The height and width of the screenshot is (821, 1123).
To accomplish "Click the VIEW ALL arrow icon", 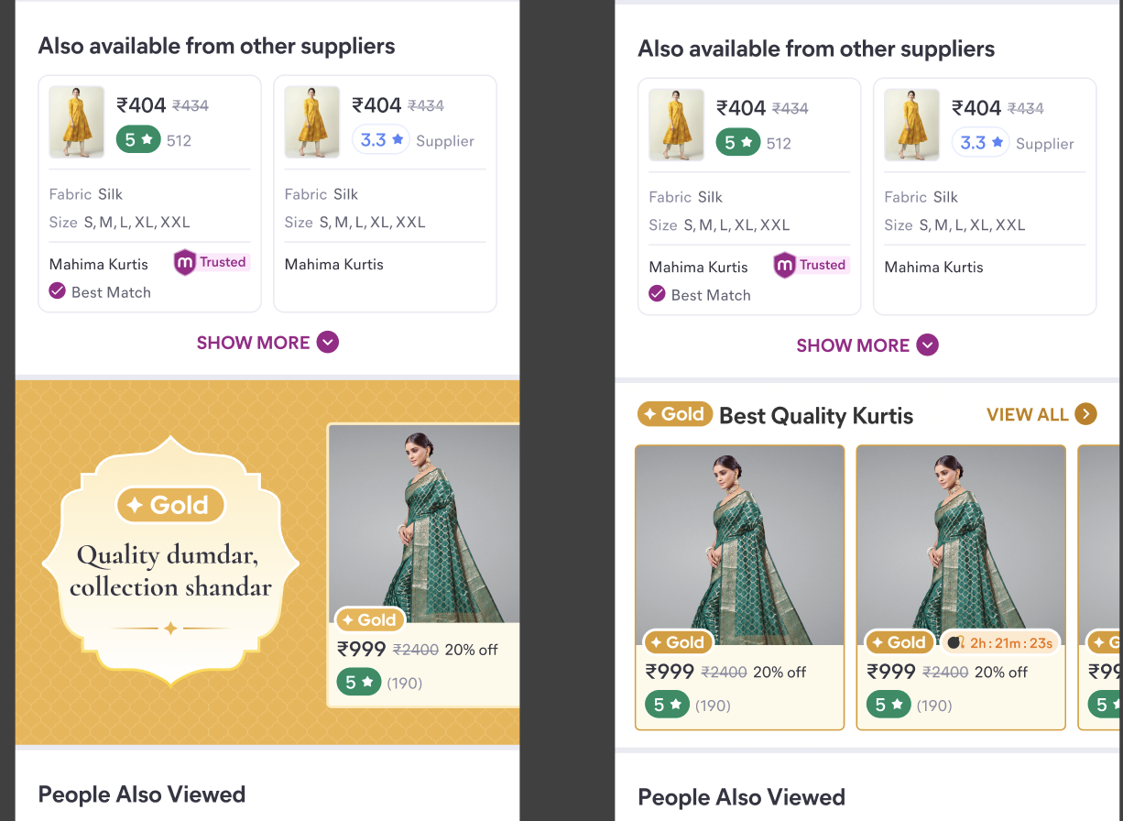I will (x=1085, y=414).
